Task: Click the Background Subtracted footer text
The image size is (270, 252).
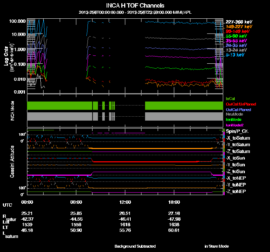Action: 135,246
